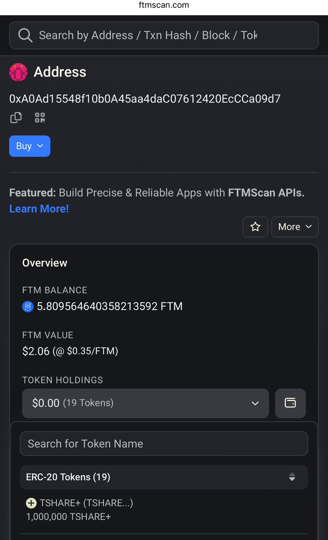Click the pink address identicon avatar

tap(18, 72)
